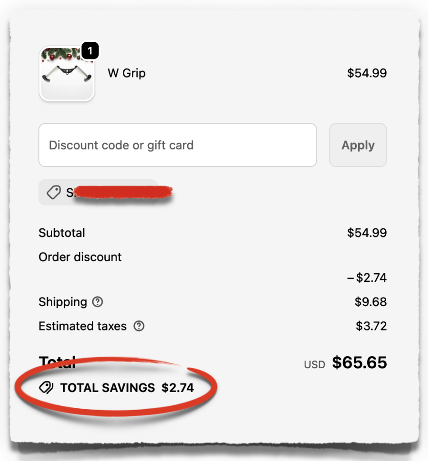Click the Shipping label text
The image size is (428, 461).
pos(63,302)
